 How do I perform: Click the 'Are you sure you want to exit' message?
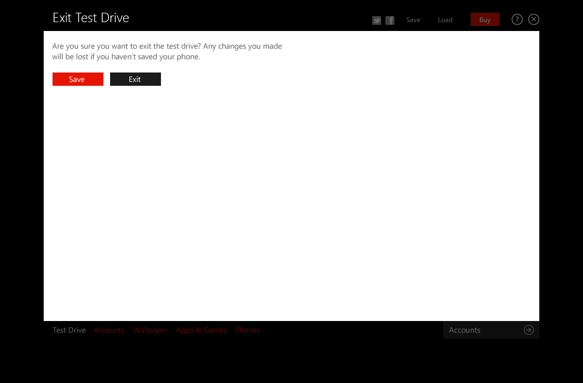167,51
